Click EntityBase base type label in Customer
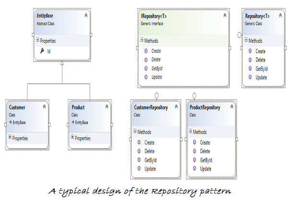The height and width of the screenshot is (204, 298). tap(19, 122)
